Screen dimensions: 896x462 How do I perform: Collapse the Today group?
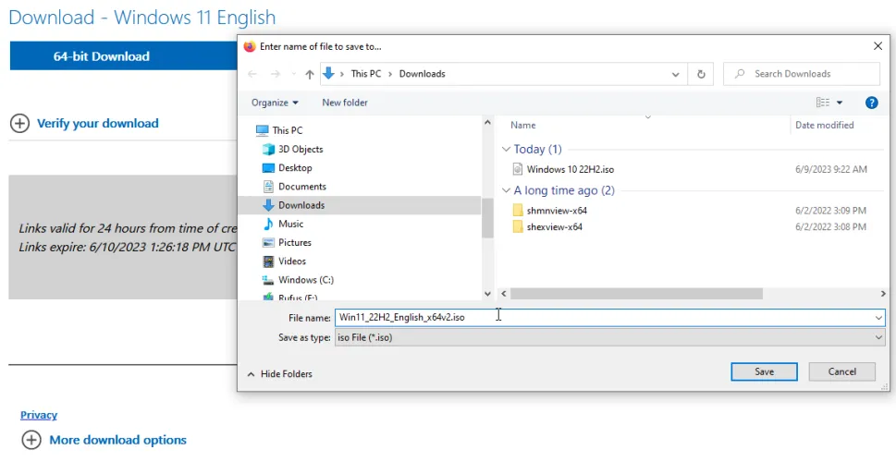(x=506, y=149)
